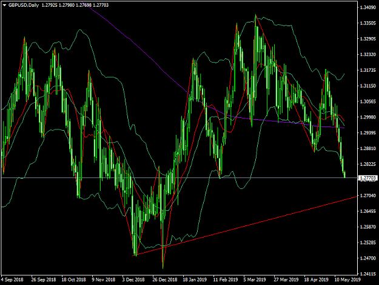Screen dimensions: 379x285
Task: Click price level 1.26455 on the scale
Action: click(x=368, y=211)
